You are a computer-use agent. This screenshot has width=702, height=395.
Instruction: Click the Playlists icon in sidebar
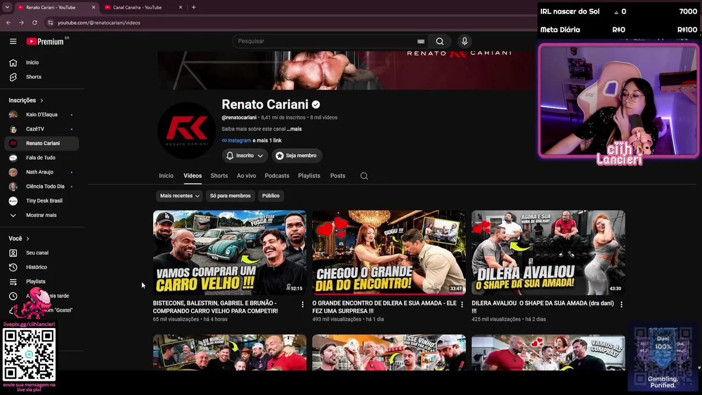point(13,281)
